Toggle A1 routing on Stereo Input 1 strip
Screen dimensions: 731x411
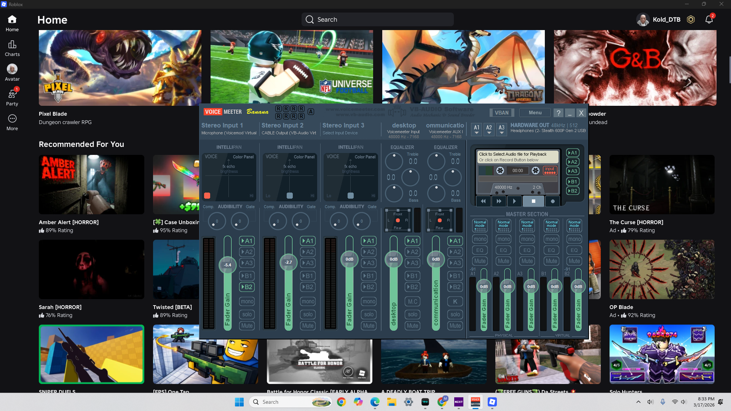[247, 241]
